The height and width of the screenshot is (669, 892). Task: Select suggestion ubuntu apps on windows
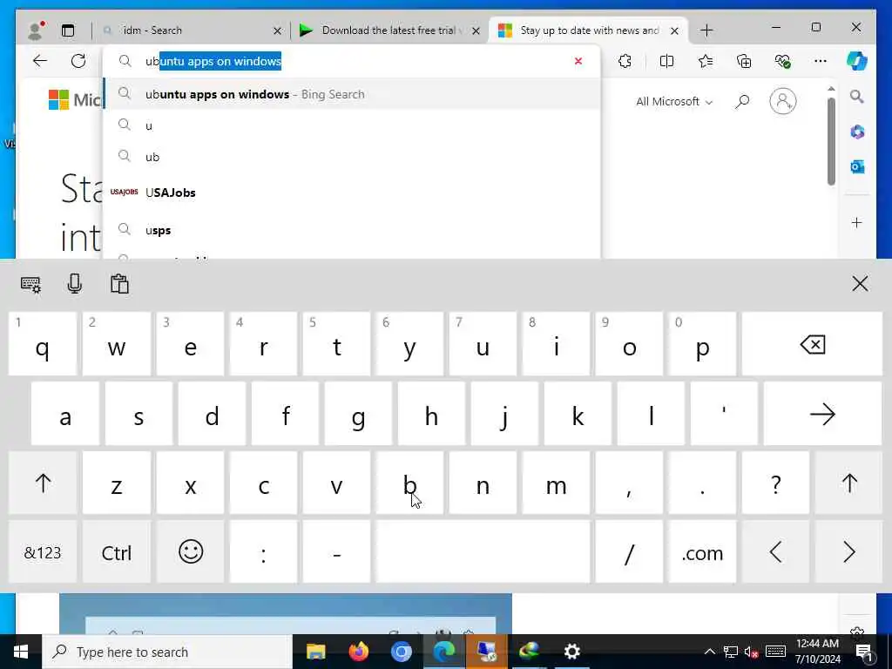point(352,94)
